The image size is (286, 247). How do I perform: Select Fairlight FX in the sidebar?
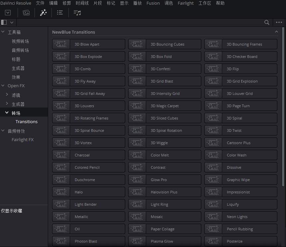coord(23,140)
